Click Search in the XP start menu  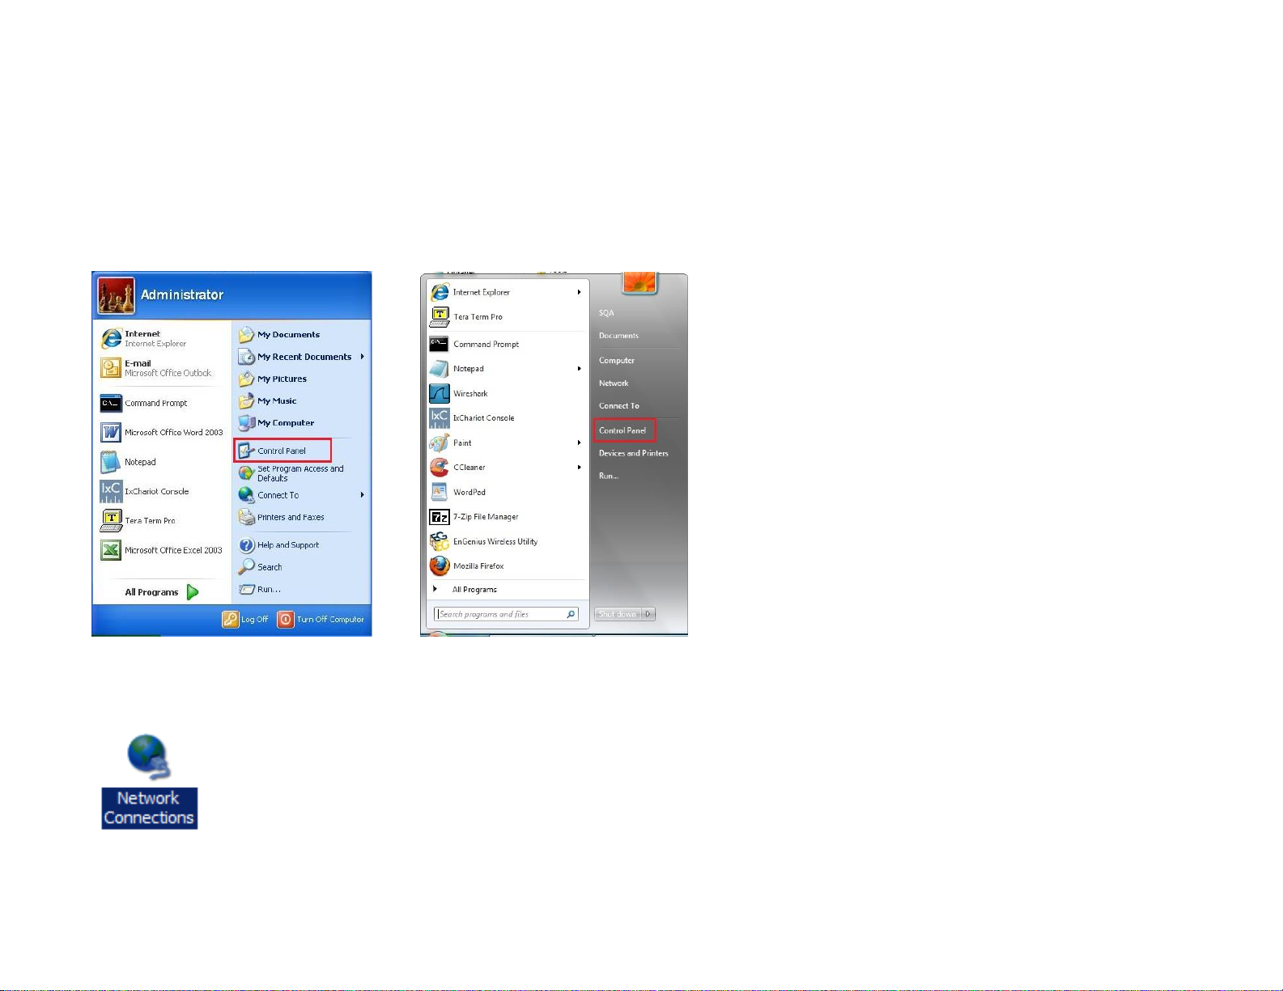261,567
